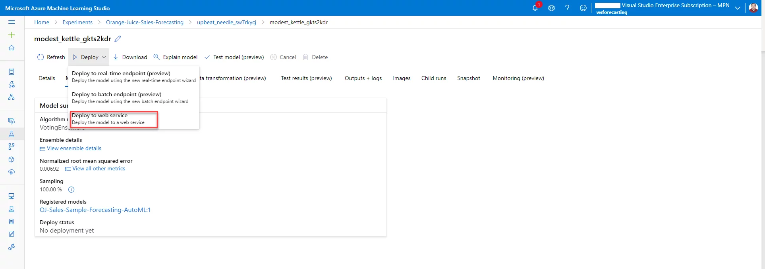Toggle the hamburger navigation menu

(12, 22)
